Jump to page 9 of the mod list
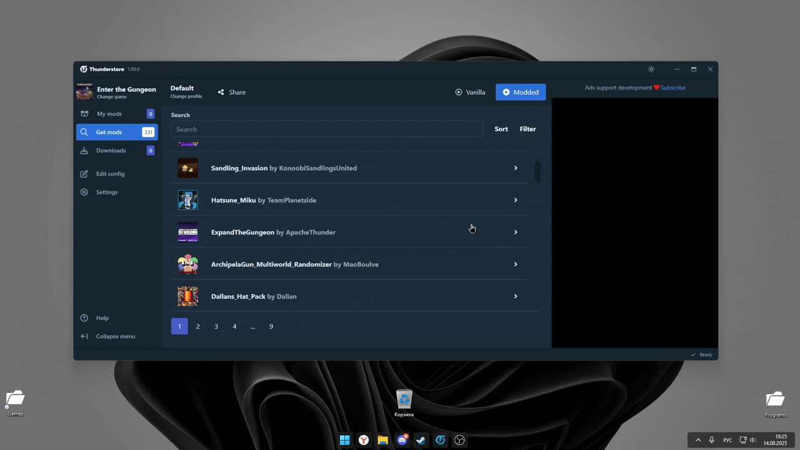Screen dimensions: 800x450 (271, 326)
